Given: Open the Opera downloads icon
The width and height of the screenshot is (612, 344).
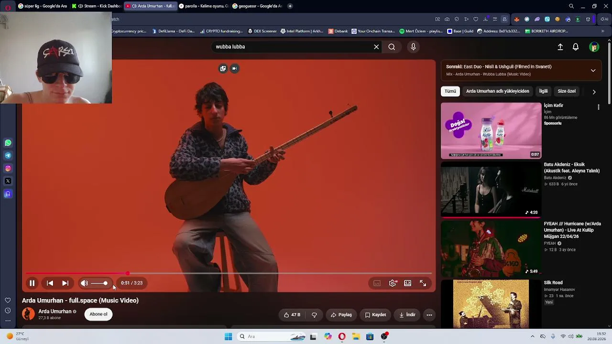Looking at the screenshot, I should point(485,19).
